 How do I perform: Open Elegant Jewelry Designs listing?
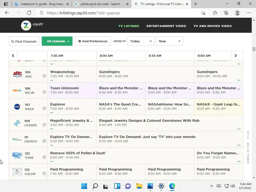point(170,123)
